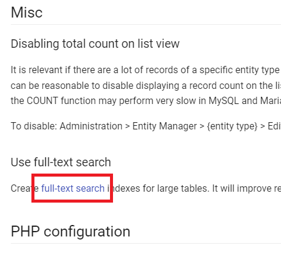Click the '{entity type}' placeholder text
This screenshot has height=254, width=281.
coord(232,126)
